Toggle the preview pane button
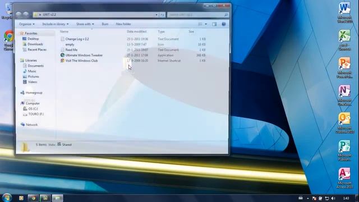The image size is (359, 202). click(214, 24)
